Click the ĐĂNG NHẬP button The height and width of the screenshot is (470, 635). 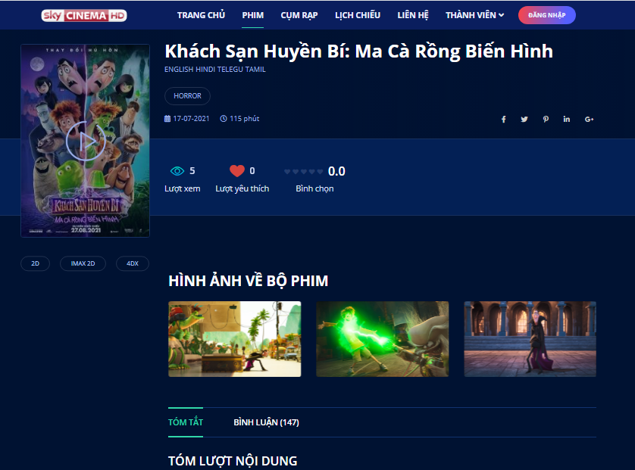coord(546,14)
